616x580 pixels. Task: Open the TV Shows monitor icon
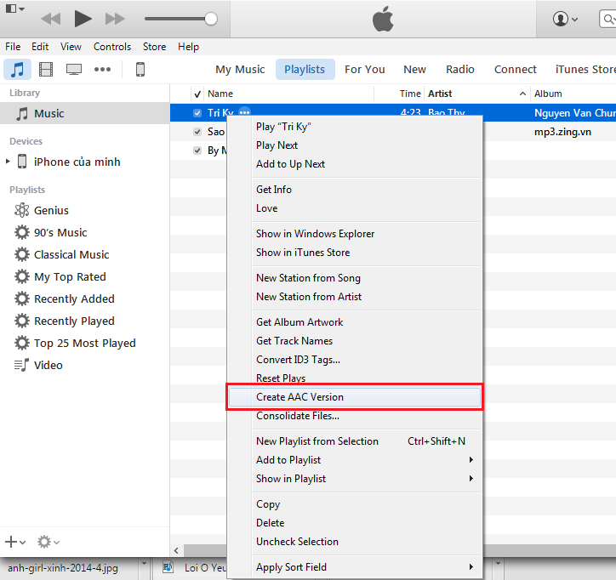(74, 70)
